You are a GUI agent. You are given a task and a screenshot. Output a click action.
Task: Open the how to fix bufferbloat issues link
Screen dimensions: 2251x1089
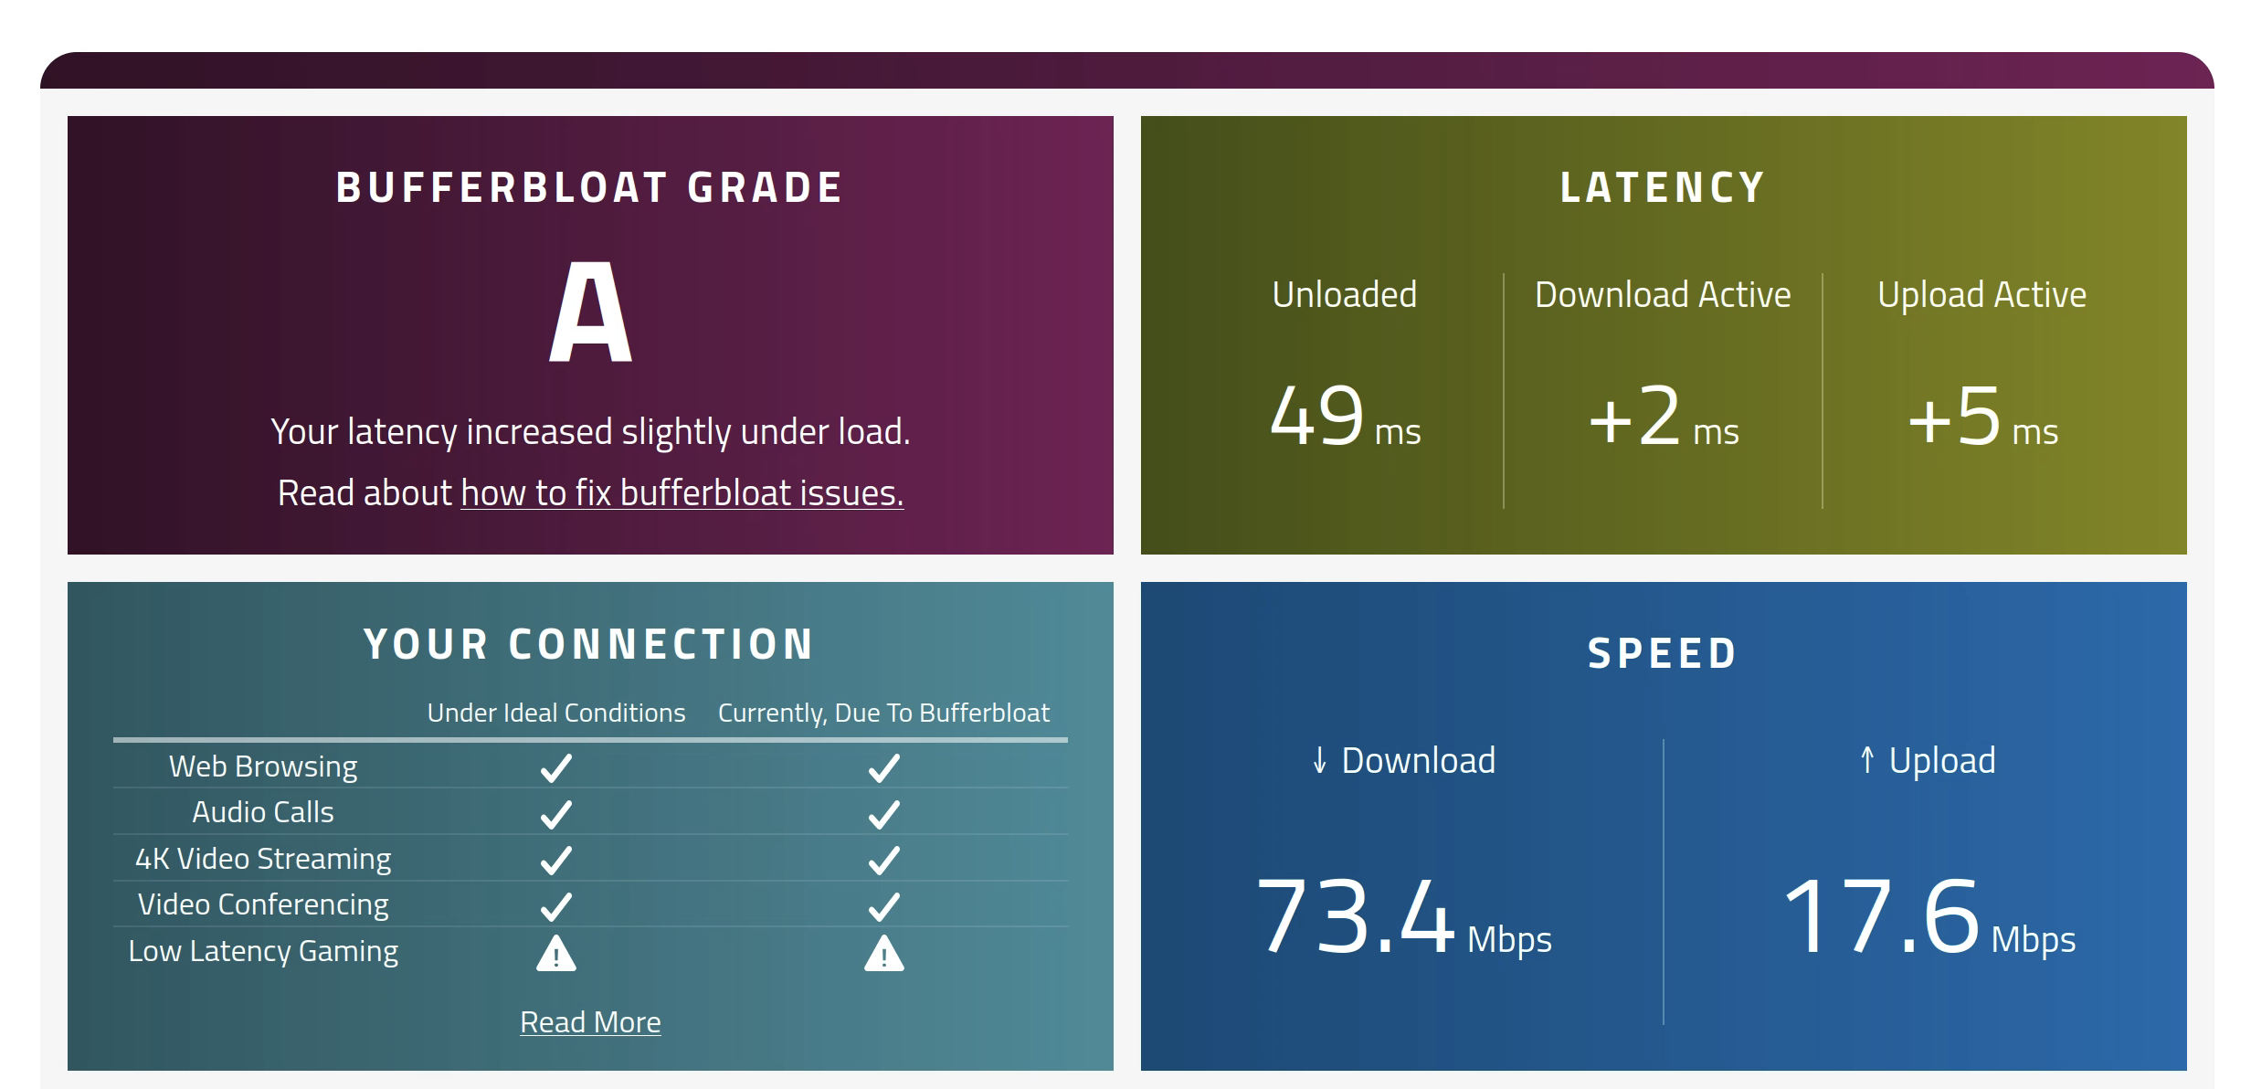[682, 493]
